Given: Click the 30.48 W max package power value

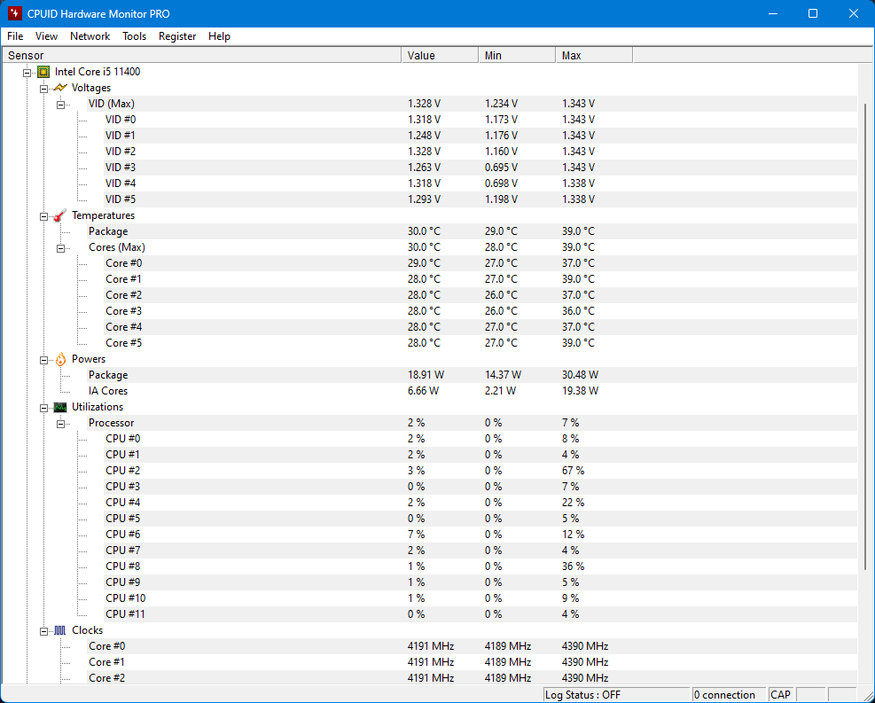Looking at the screenshot, I should pyautogui.click(x=581, y=375).
